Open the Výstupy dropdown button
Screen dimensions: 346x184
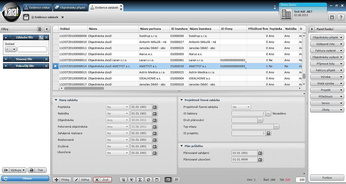14,170
